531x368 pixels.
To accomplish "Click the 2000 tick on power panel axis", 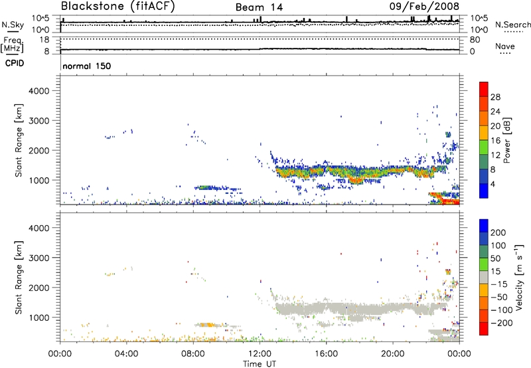I will 38,150.
